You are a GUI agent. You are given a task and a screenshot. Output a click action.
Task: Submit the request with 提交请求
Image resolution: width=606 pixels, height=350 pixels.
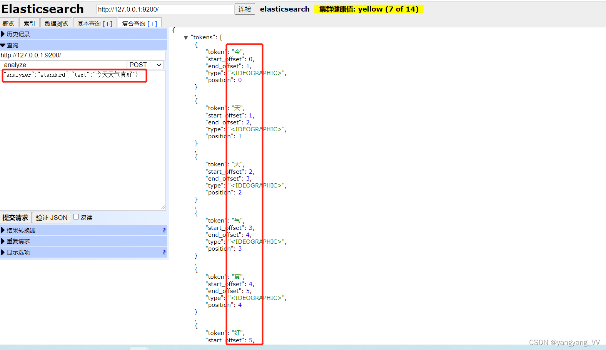coord(15,218)
